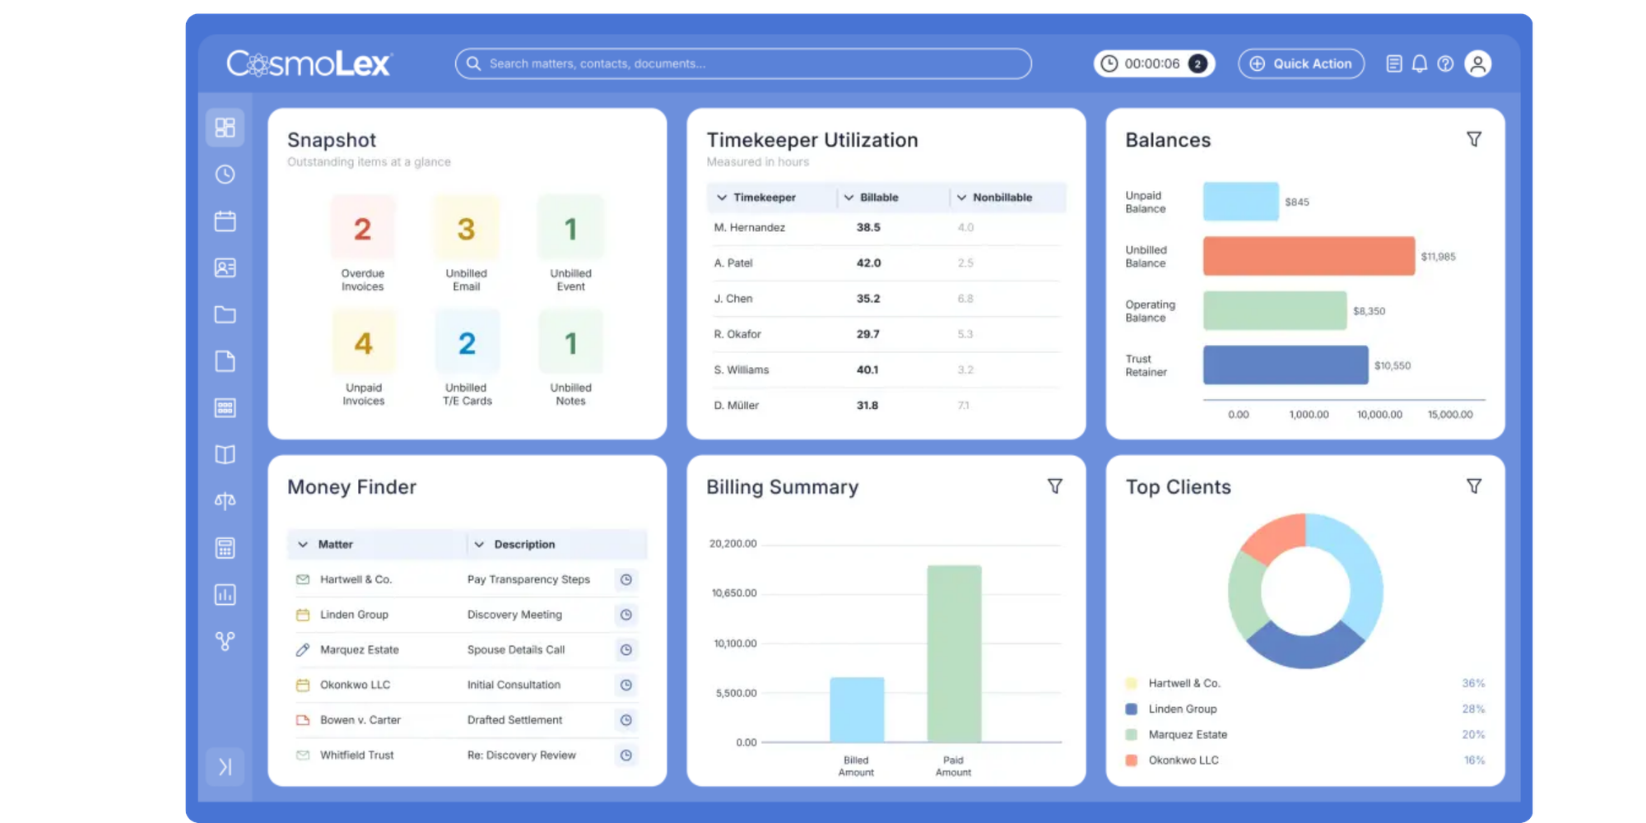Open 'Pay Transparency Steps' description
Viewport: 1646px width, 823px height.
(x=528, y=579)
